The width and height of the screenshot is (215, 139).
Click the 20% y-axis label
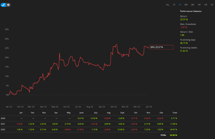(7, 58)
